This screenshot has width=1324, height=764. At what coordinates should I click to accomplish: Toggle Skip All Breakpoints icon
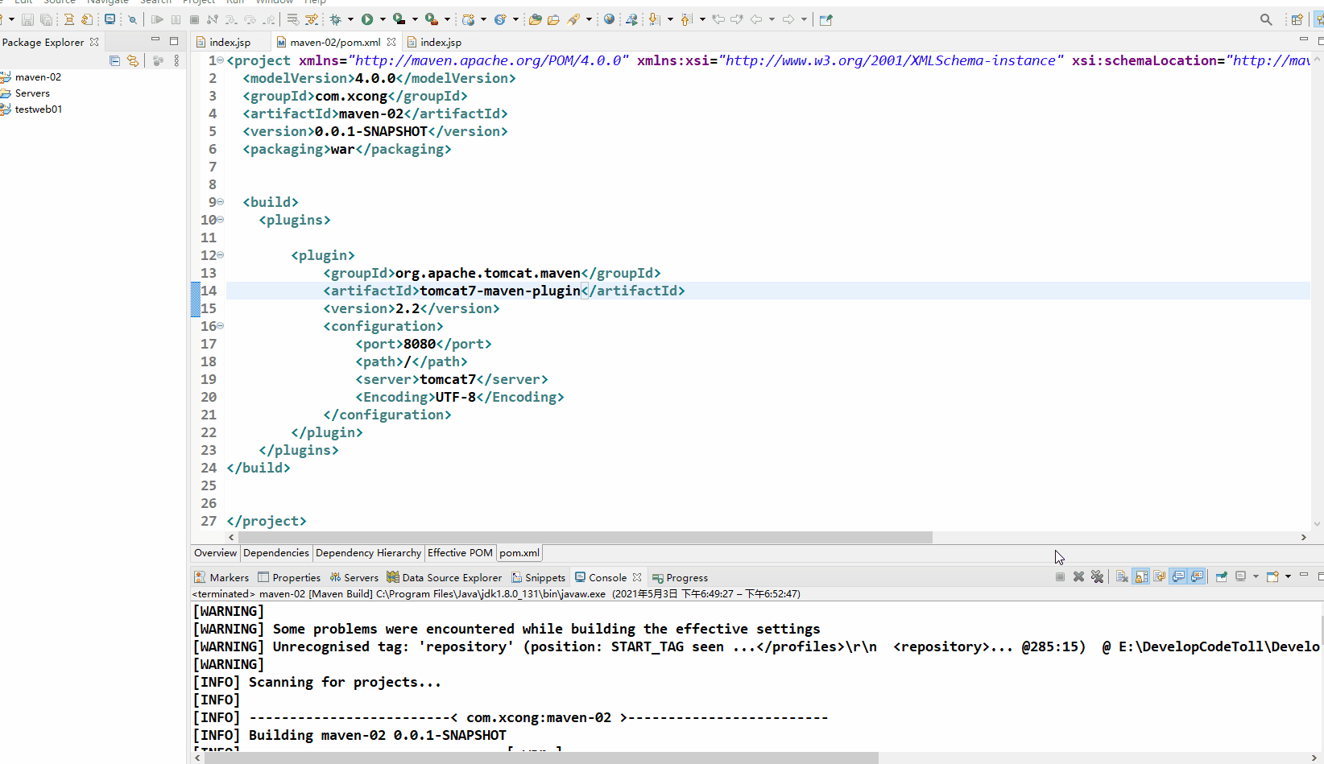[132, 19]
